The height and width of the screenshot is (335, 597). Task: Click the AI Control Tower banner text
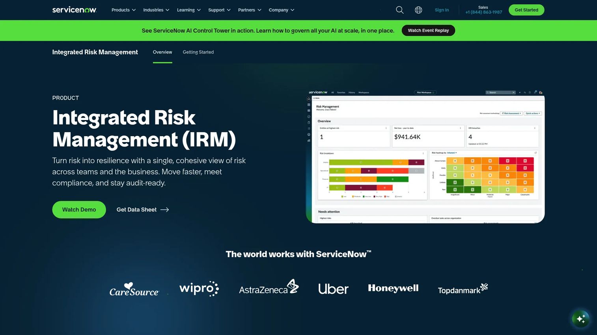(268, 31)
